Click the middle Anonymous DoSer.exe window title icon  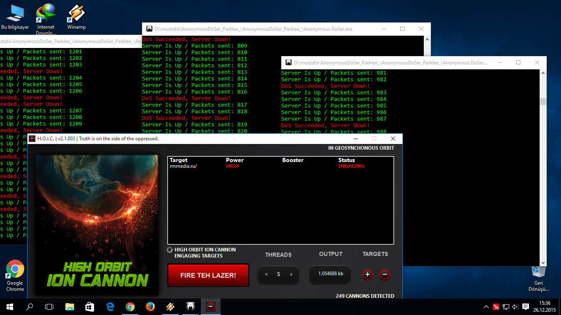pyautogui.click(x=149, y=29)
